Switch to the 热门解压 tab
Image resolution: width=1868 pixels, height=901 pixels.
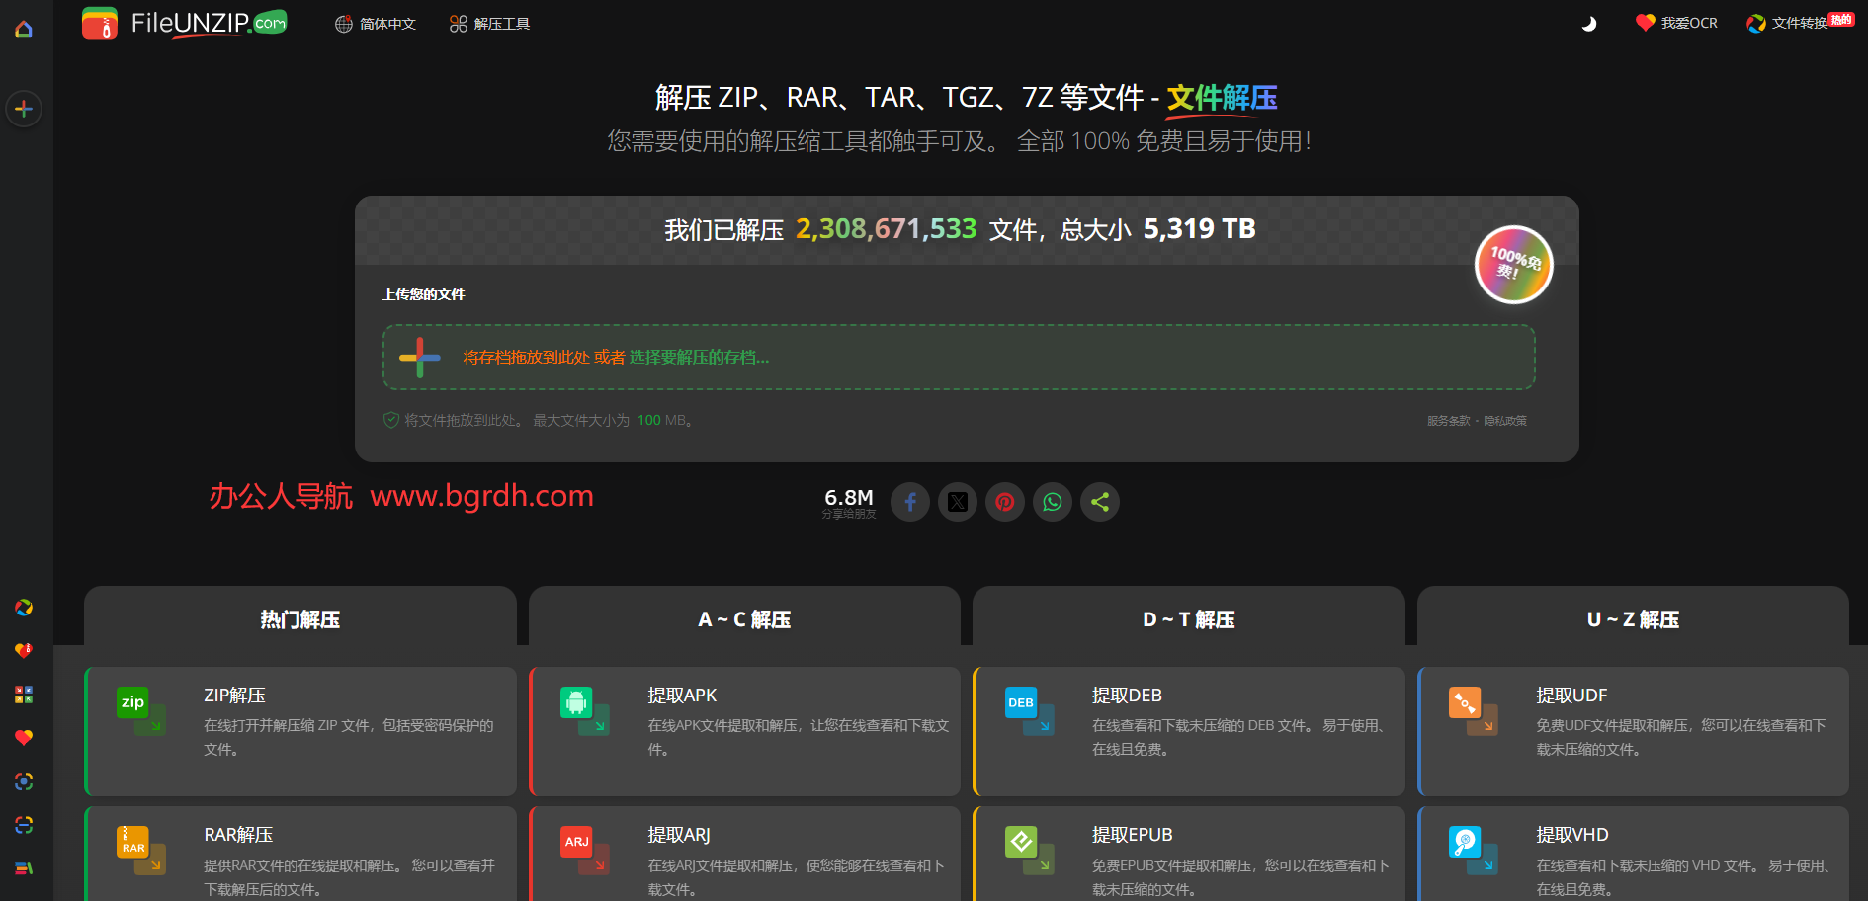299,619
